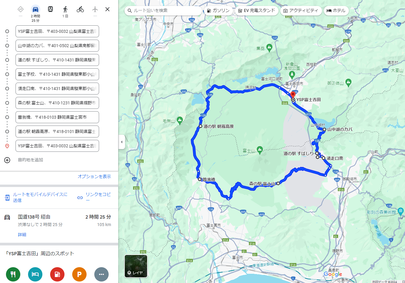
Task: Toggle the ホテル filter chip
Action: point(336,11)
